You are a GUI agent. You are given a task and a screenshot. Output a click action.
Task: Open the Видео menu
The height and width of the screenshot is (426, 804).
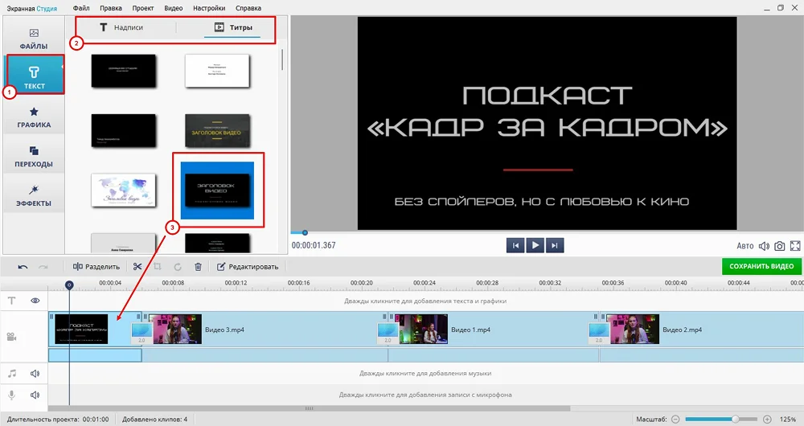pyautogui.click(x=174, y=8)
